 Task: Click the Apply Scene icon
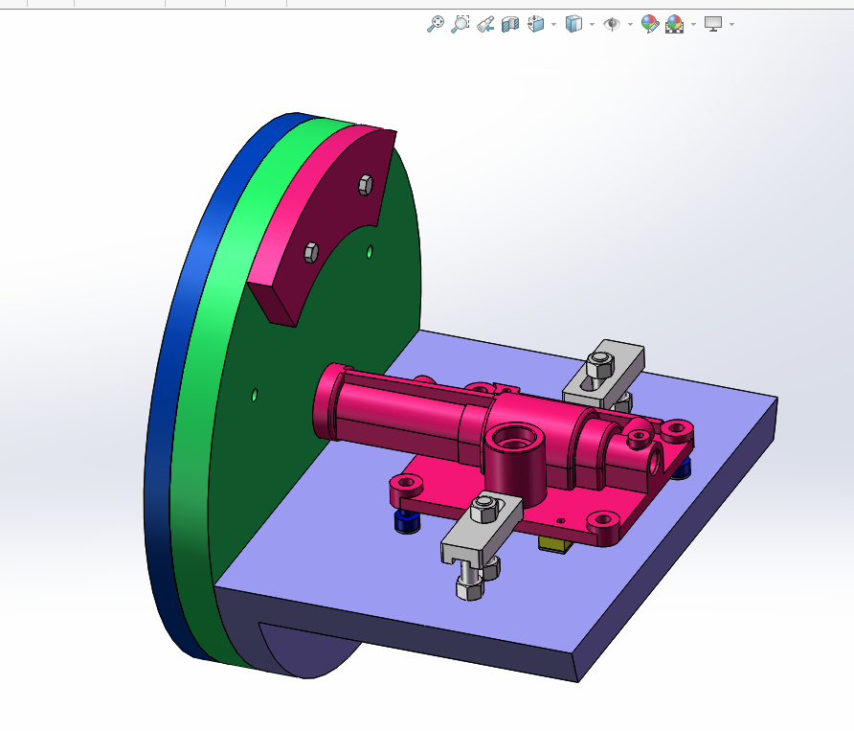click(x=674, y=24)
